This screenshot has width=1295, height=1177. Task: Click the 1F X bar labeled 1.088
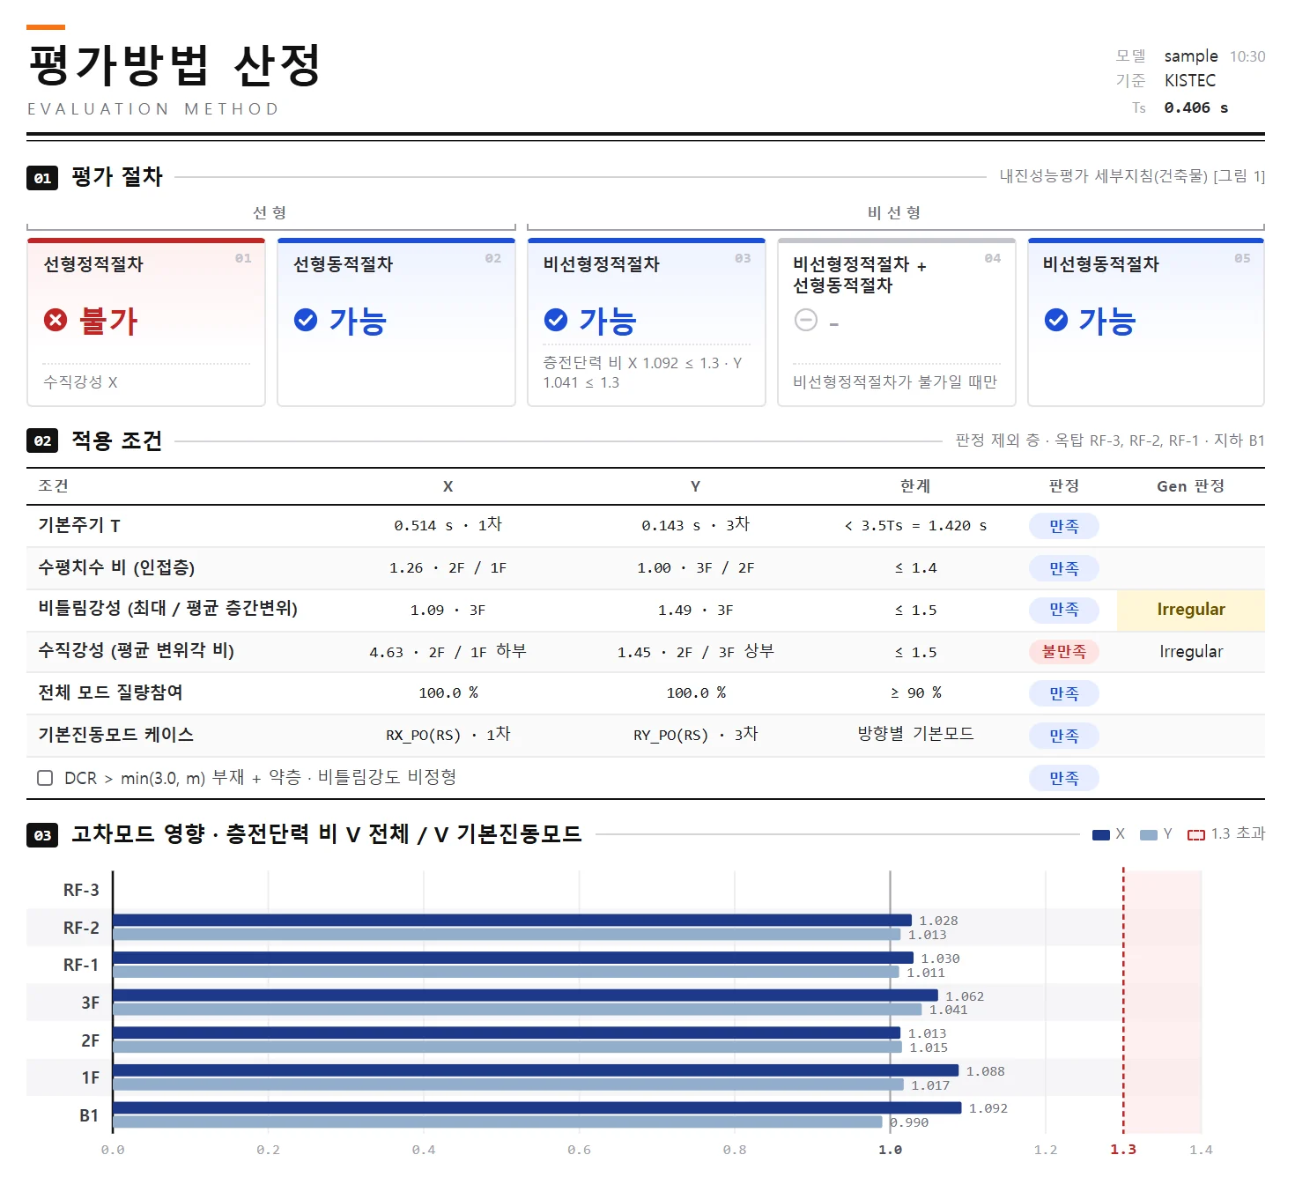tap(536, 1070)
